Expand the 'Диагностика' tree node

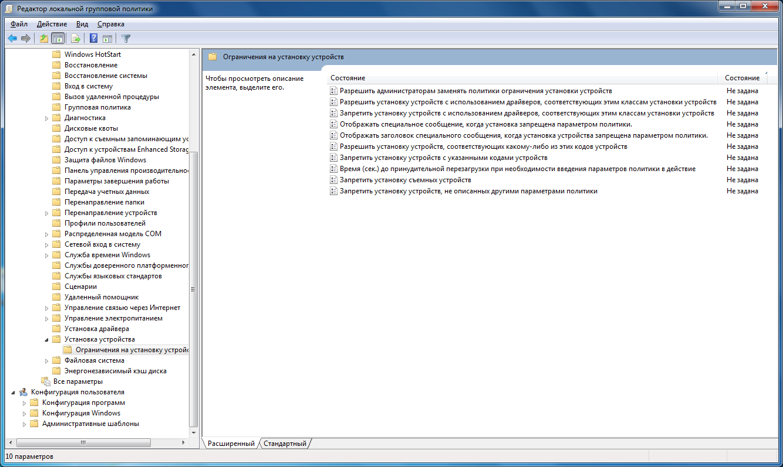click(47, 118)
